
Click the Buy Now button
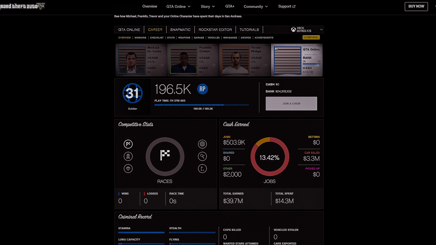click(x=416, y=6)
